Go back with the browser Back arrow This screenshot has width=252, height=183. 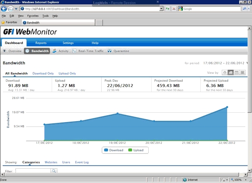tap(4, 9)
